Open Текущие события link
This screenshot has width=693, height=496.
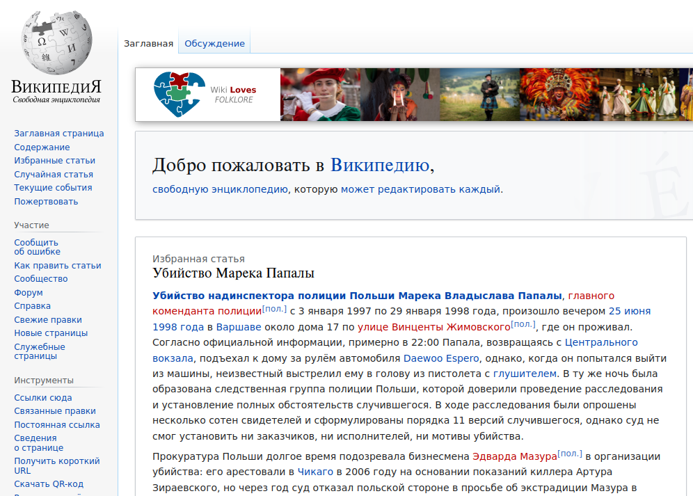(53, 187)
